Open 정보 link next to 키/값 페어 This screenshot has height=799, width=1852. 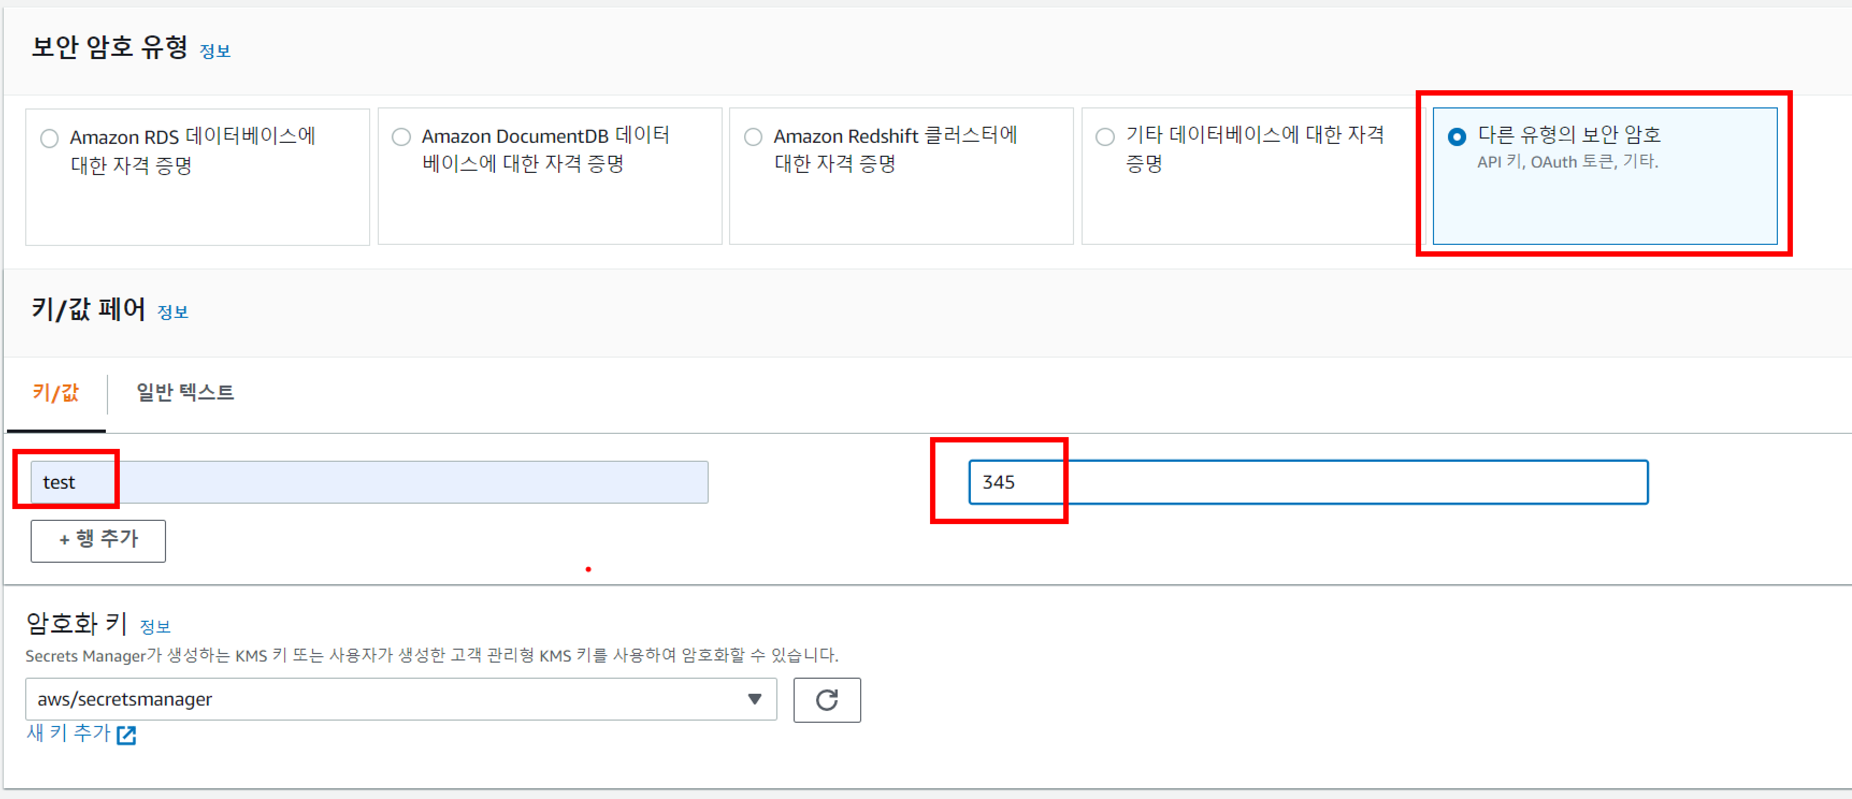coord(172,312)
